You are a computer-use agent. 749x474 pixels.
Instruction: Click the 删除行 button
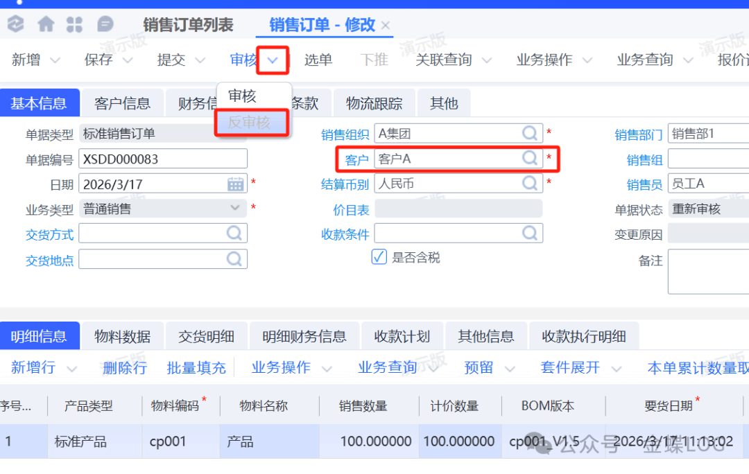coord(124,368)
